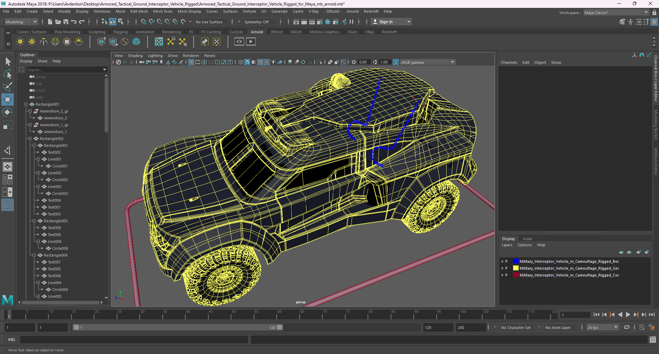The height and width of the screenshot is (354, 659).
Task: Collapse the Ammnition_2_gr node
Action: (x=30, y=111)
